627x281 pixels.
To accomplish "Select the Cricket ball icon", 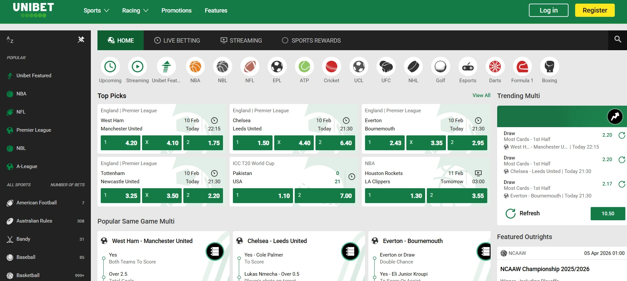I will pos(332,67).
